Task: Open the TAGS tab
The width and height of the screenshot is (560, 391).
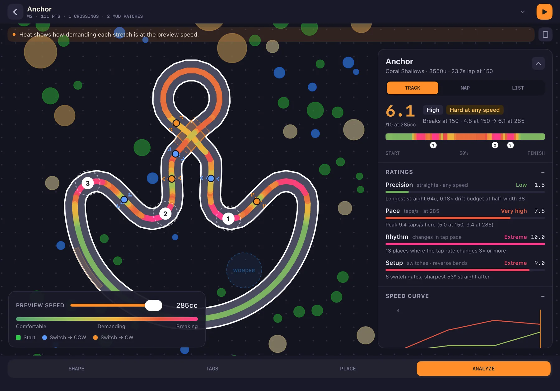Action: coord(212,369)
